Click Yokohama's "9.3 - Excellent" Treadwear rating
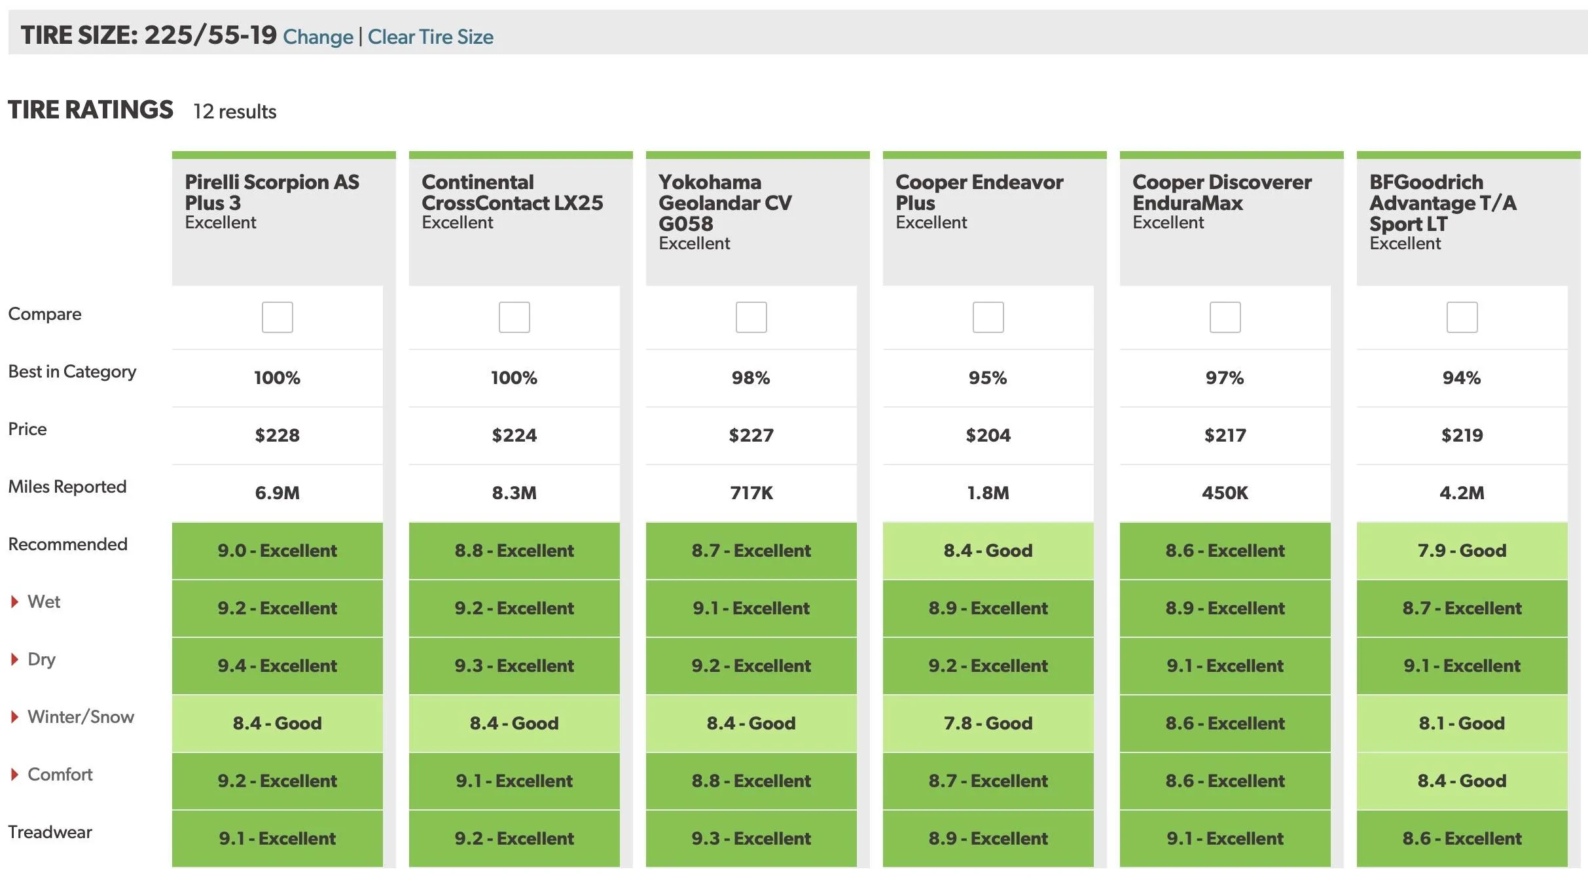Image resolution: width=1588 pixels, height=878 pixels. pyautogui.click(x=751, y=838)
